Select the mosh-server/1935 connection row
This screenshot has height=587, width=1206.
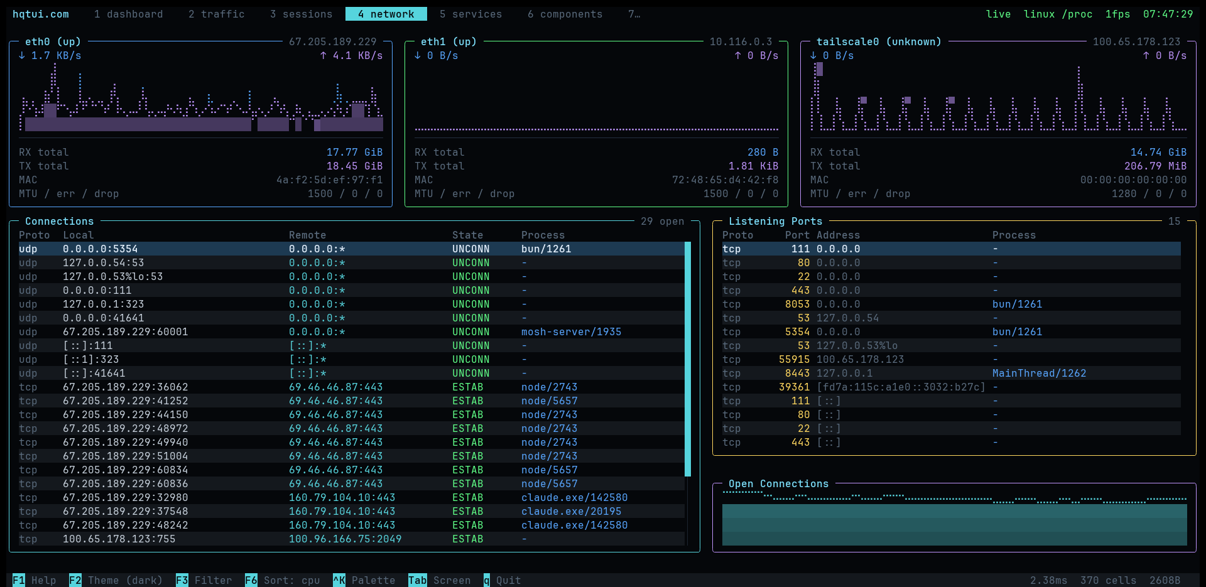click(352, 331)
